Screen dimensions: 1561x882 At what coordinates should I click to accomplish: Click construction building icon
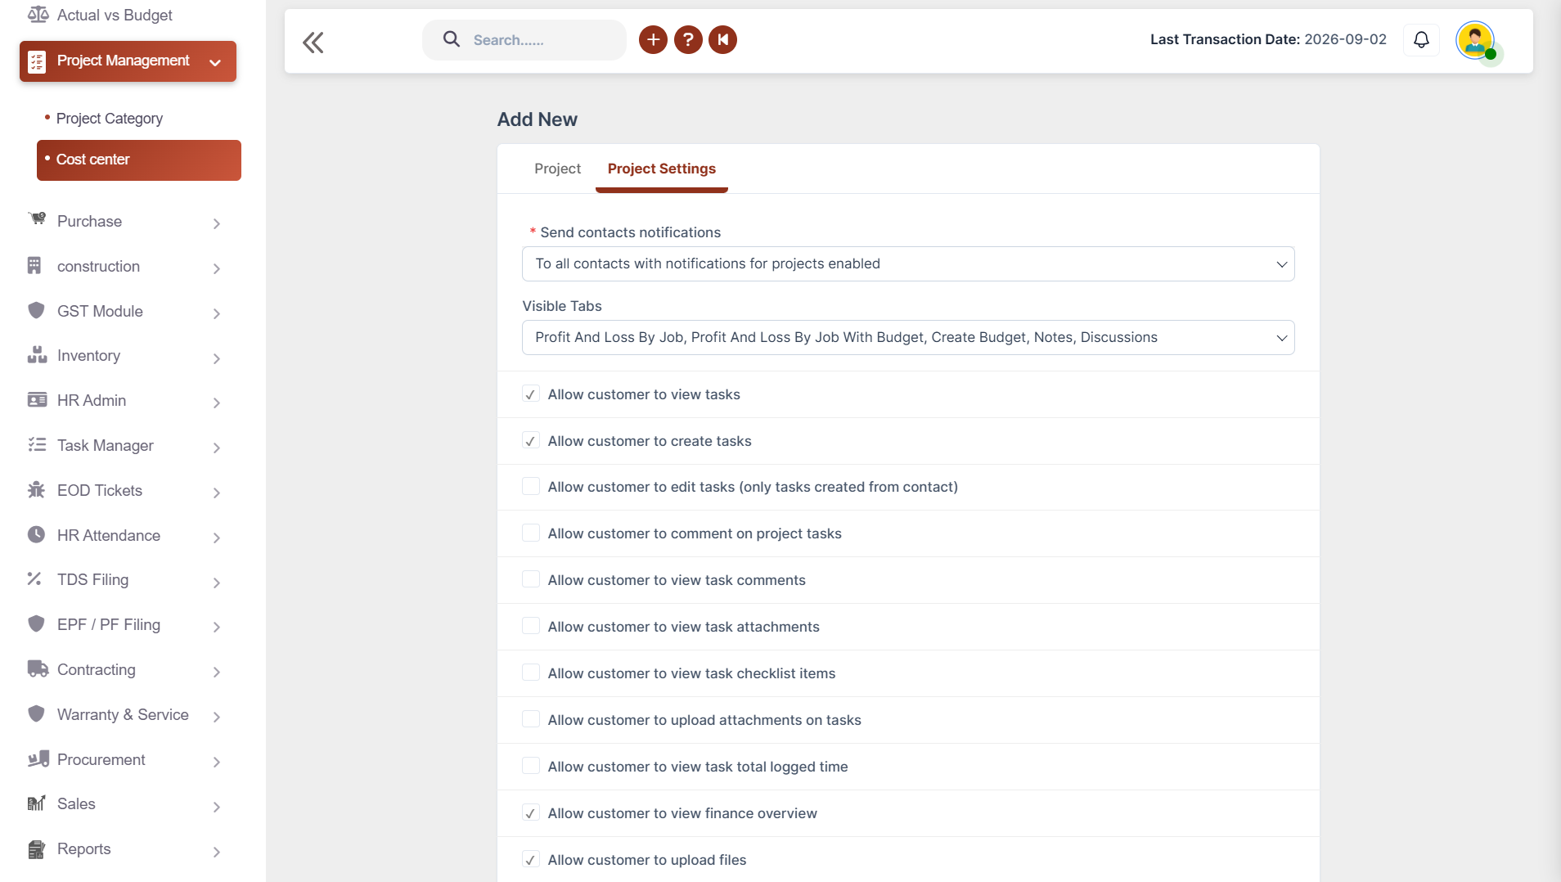point(34,265)
